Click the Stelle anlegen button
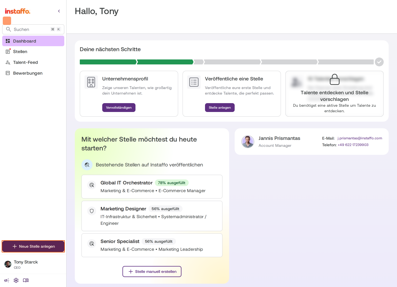397x287 pixels. [220, 108]
